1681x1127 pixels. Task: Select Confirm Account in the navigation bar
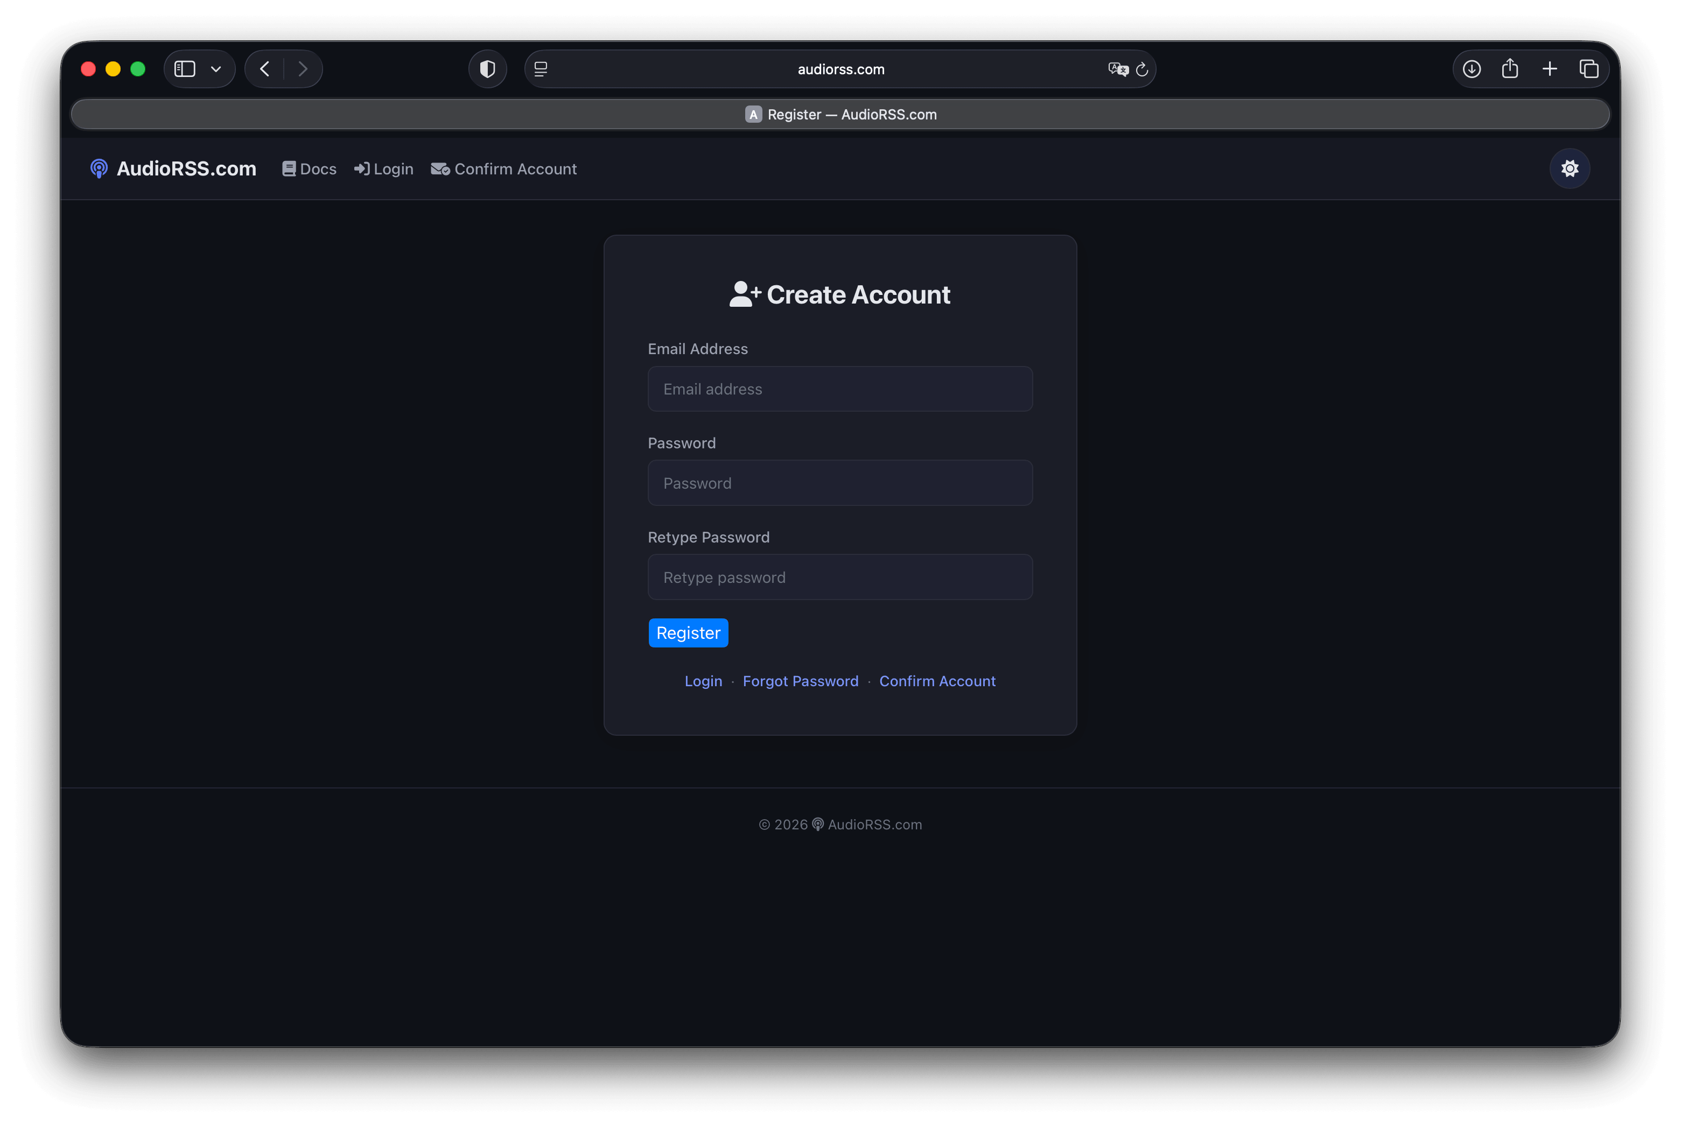(x=504, y=168)
